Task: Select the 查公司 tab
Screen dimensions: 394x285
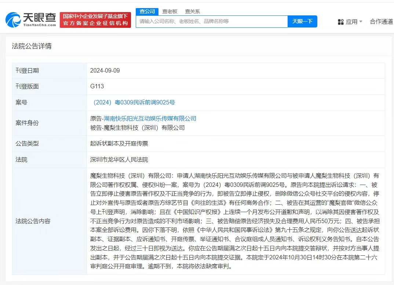Action: [147, 11]
